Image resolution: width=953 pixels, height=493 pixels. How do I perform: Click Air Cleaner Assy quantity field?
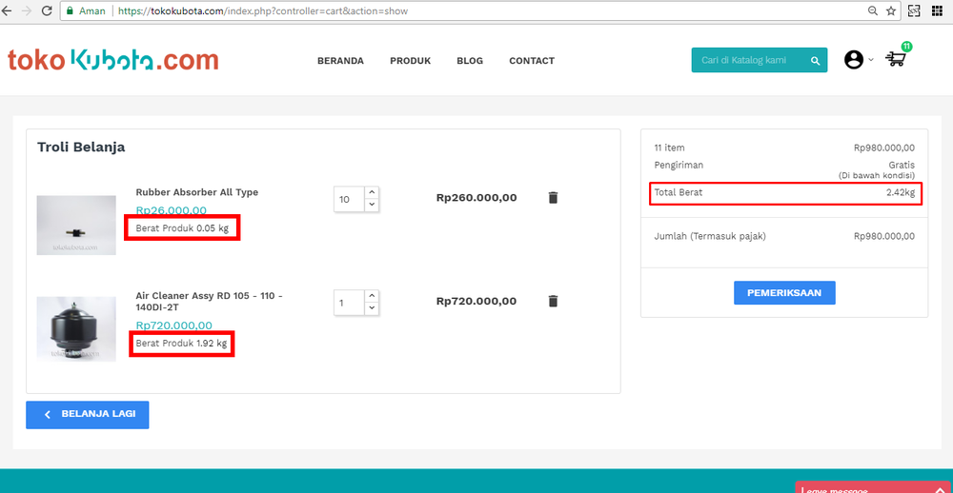(349, 303)
